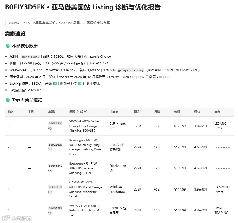The width and height of the screenshot is (238, 223).
Task: Click the SISESOL 71.3" product summary quote
Action: click(x=59, y=23)
